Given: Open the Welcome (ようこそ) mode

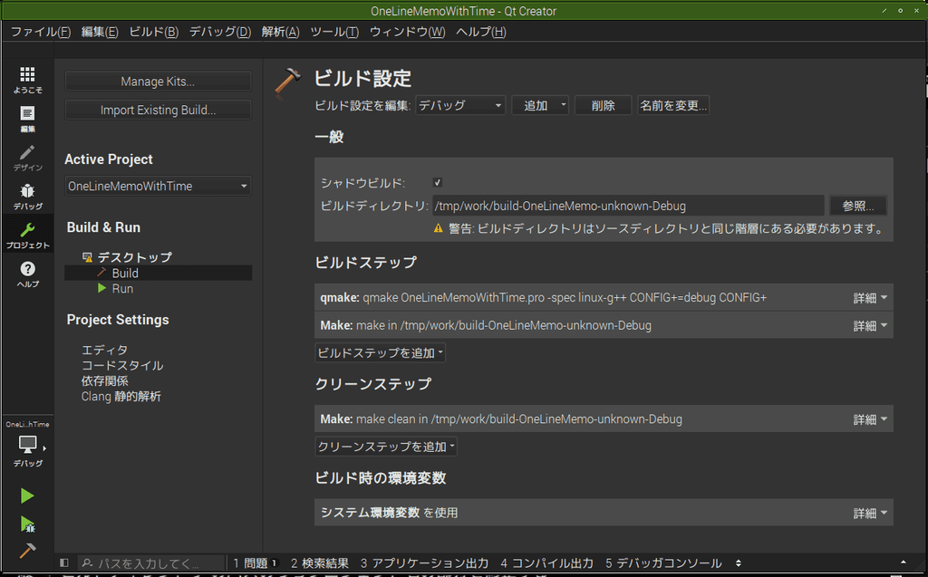Looking at the screenshot, I should click(x=27, y=80).
